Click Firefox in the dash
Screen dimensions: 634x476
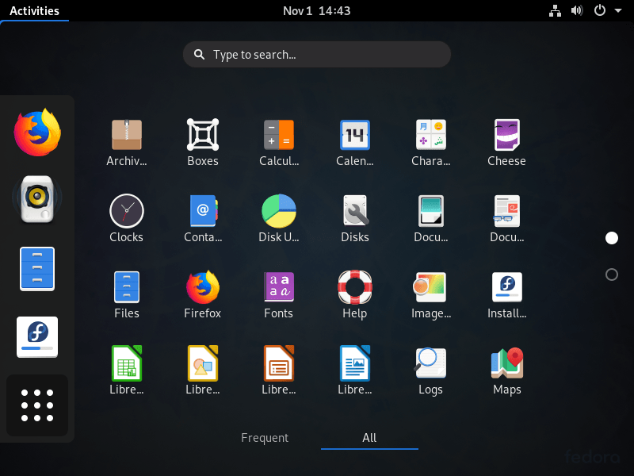click(37, 132)
